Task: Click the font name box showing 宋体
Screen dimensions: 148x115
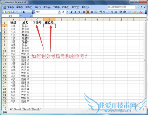Action: (x=47, y=12)
